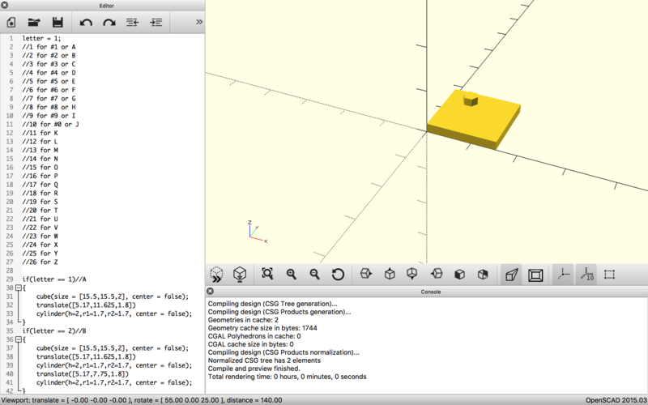Click line 'if(letter == 1)//A'
This screenshot has width=648, height=405.
coord(54,279)
